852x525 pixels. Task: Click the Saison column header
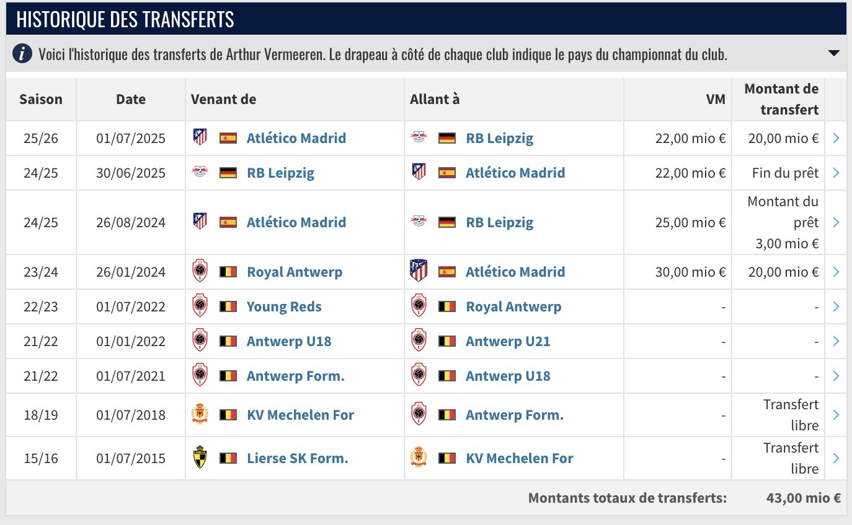(x=41, y=99)
